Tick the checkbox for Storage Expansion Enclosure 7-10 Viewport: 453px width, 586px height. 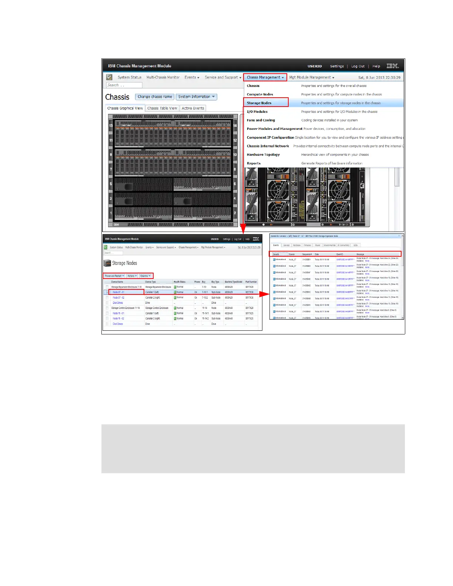coord(107,287)
